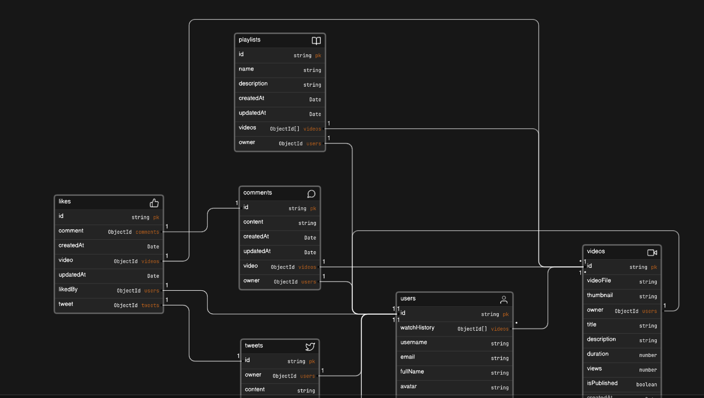This screenshot has width=704, height=398.
Task: Click the thumbnail row in videos table
Action: pyautogui.click(x=622, y=296)
